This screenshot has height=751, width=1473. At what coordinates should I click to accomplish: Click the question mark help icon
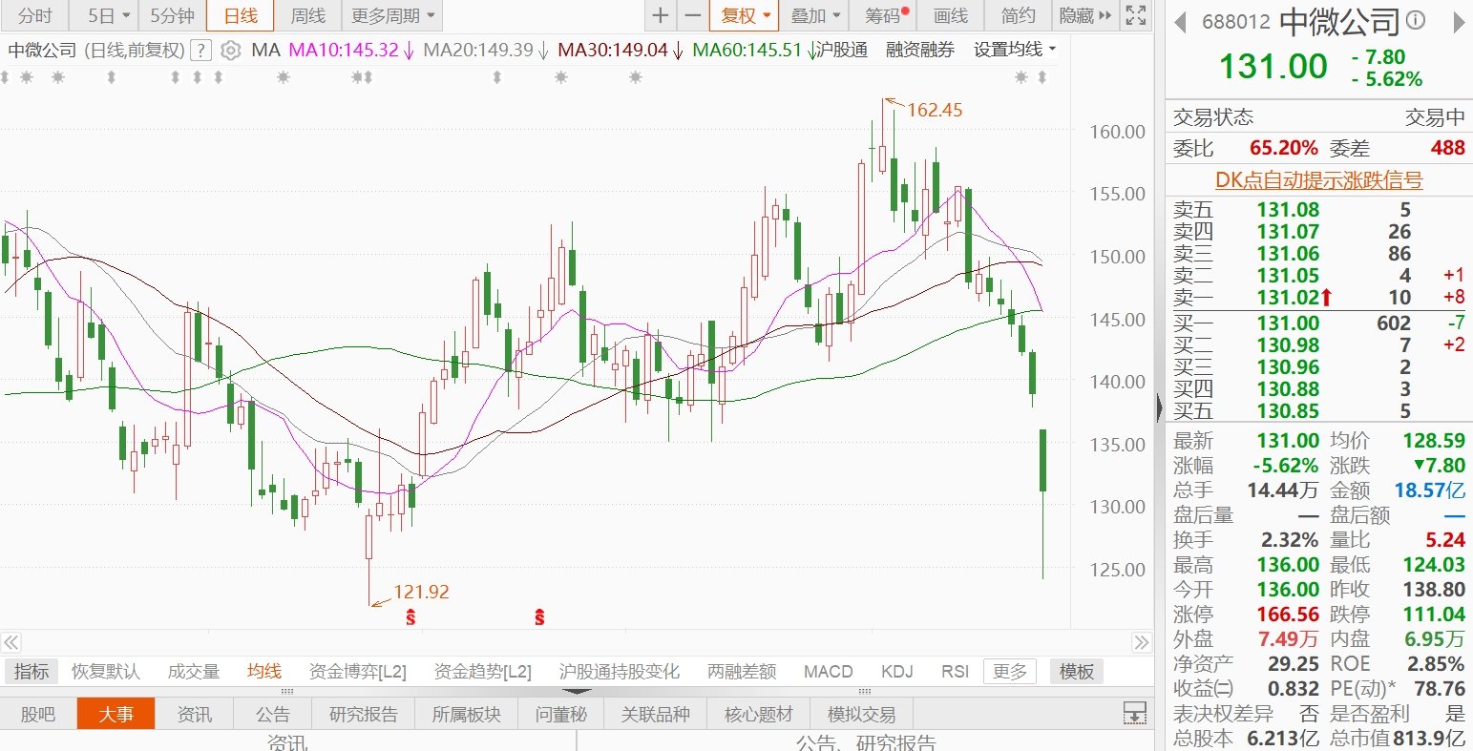point(200,51)
